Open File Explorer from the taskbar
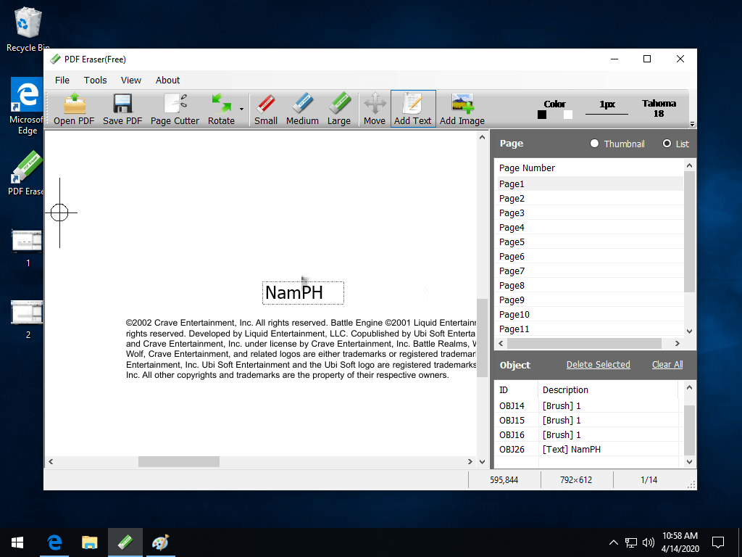Image resolution: width=742 pixels, height=557 pixels. point(89,542)
